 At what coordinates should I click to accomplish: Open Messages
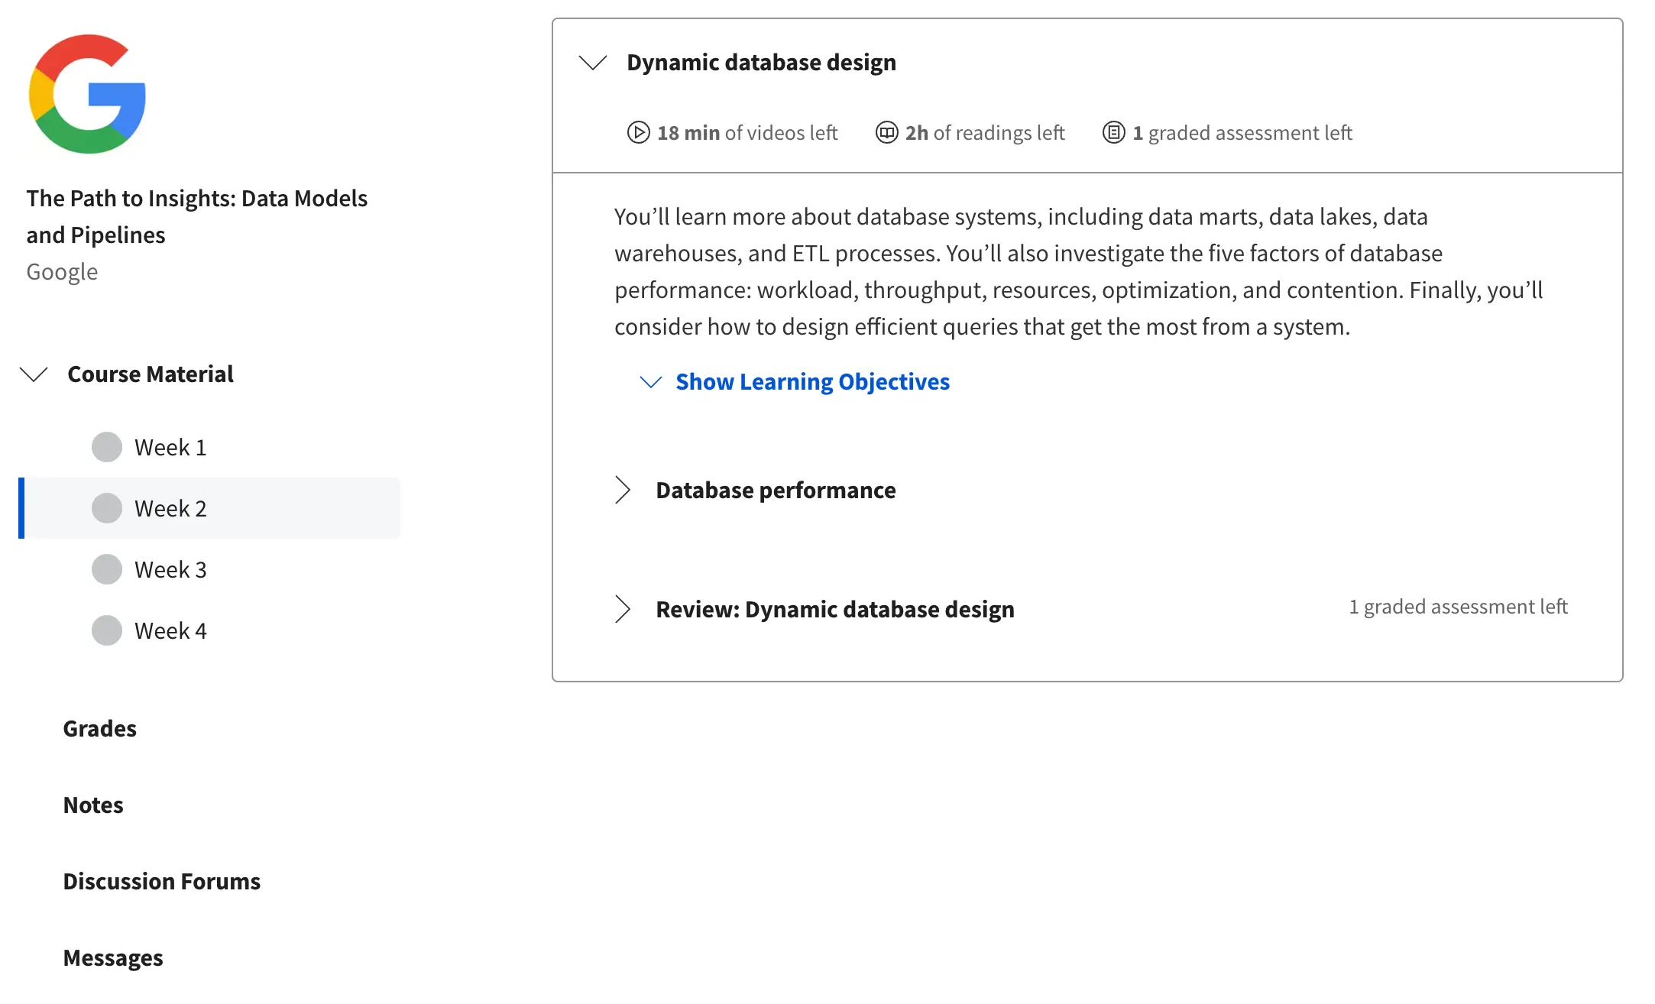[x=113, y=957]
